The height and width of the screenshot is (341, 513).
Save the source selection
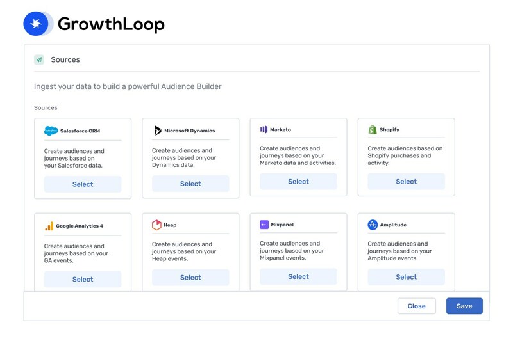click(x=464, y=306)
